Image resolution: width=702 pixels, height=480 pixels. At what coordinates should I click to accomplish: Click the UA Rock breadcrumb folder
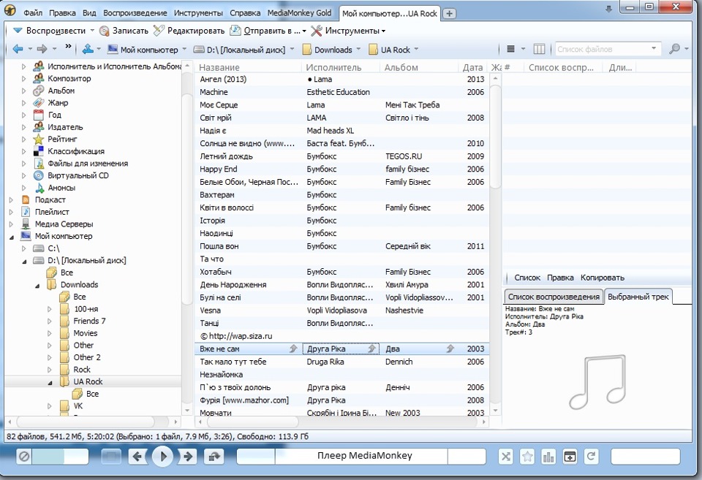click(x=390, y=50)
